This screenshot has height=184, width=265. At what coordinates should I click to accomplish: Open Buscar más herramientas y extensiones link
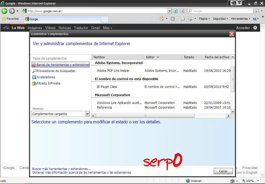click(61, 169)
